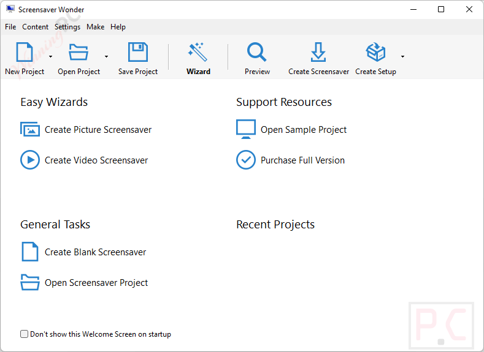Click the Create Picture Screensaver image icon
The image size is (484, 352).
30,129
